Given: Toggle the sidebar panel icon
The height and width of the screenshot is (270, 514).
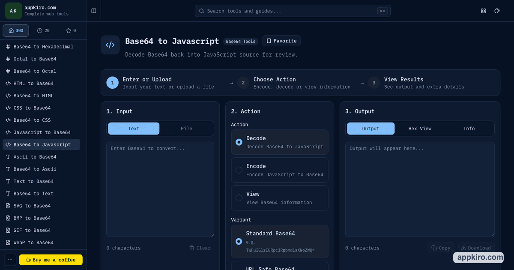Looking at the screenshot, I should click(x=94, y=11).
